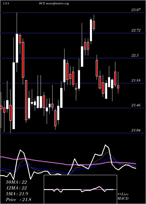Click the 50MA : 22 readout
Viewport: 146px width, 204px height.
tap(16, 182)
